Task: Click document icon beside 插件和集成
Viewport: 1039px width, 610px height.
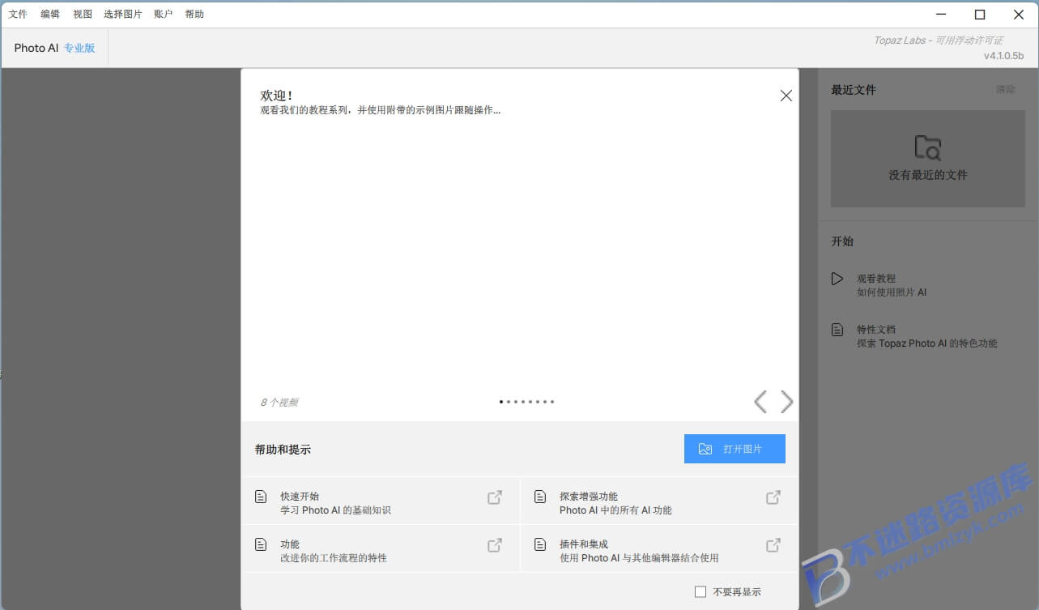Action: click(539, 544)
